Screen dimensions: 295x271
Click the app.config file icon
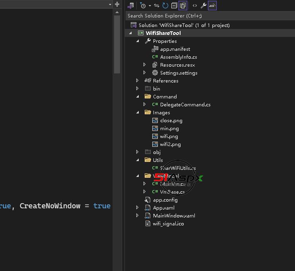coord(148,200)
